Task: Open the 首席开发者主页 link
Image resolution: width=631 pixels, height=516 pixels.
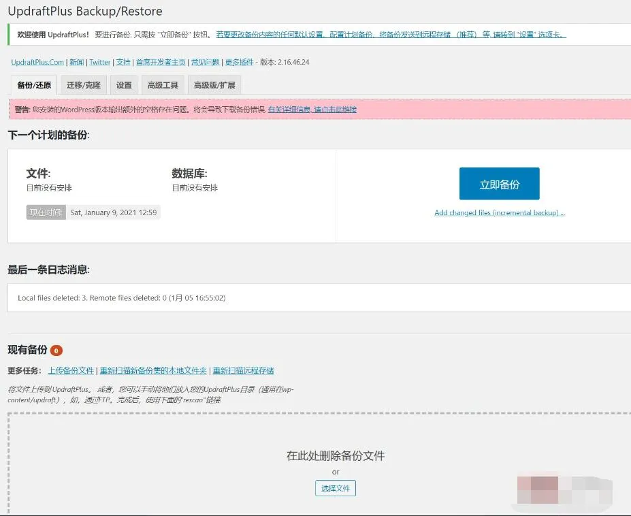Action: [x=161, y=62]
